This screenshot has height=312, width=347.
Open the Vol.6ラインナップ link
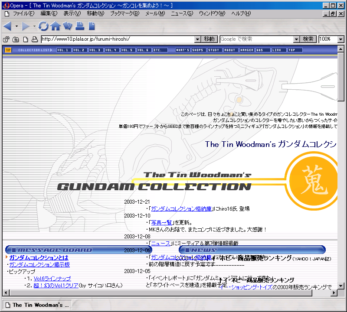[x=52, y=278]
